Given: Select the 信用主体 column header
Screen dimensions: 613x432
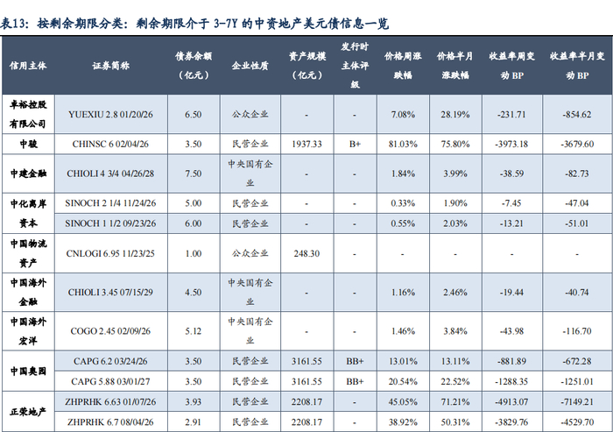Looking at the screenshot, I should [x=28, y=66].
